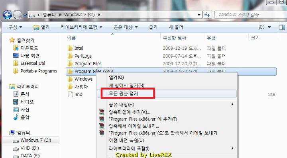Open 문서 library

[25, 94]
